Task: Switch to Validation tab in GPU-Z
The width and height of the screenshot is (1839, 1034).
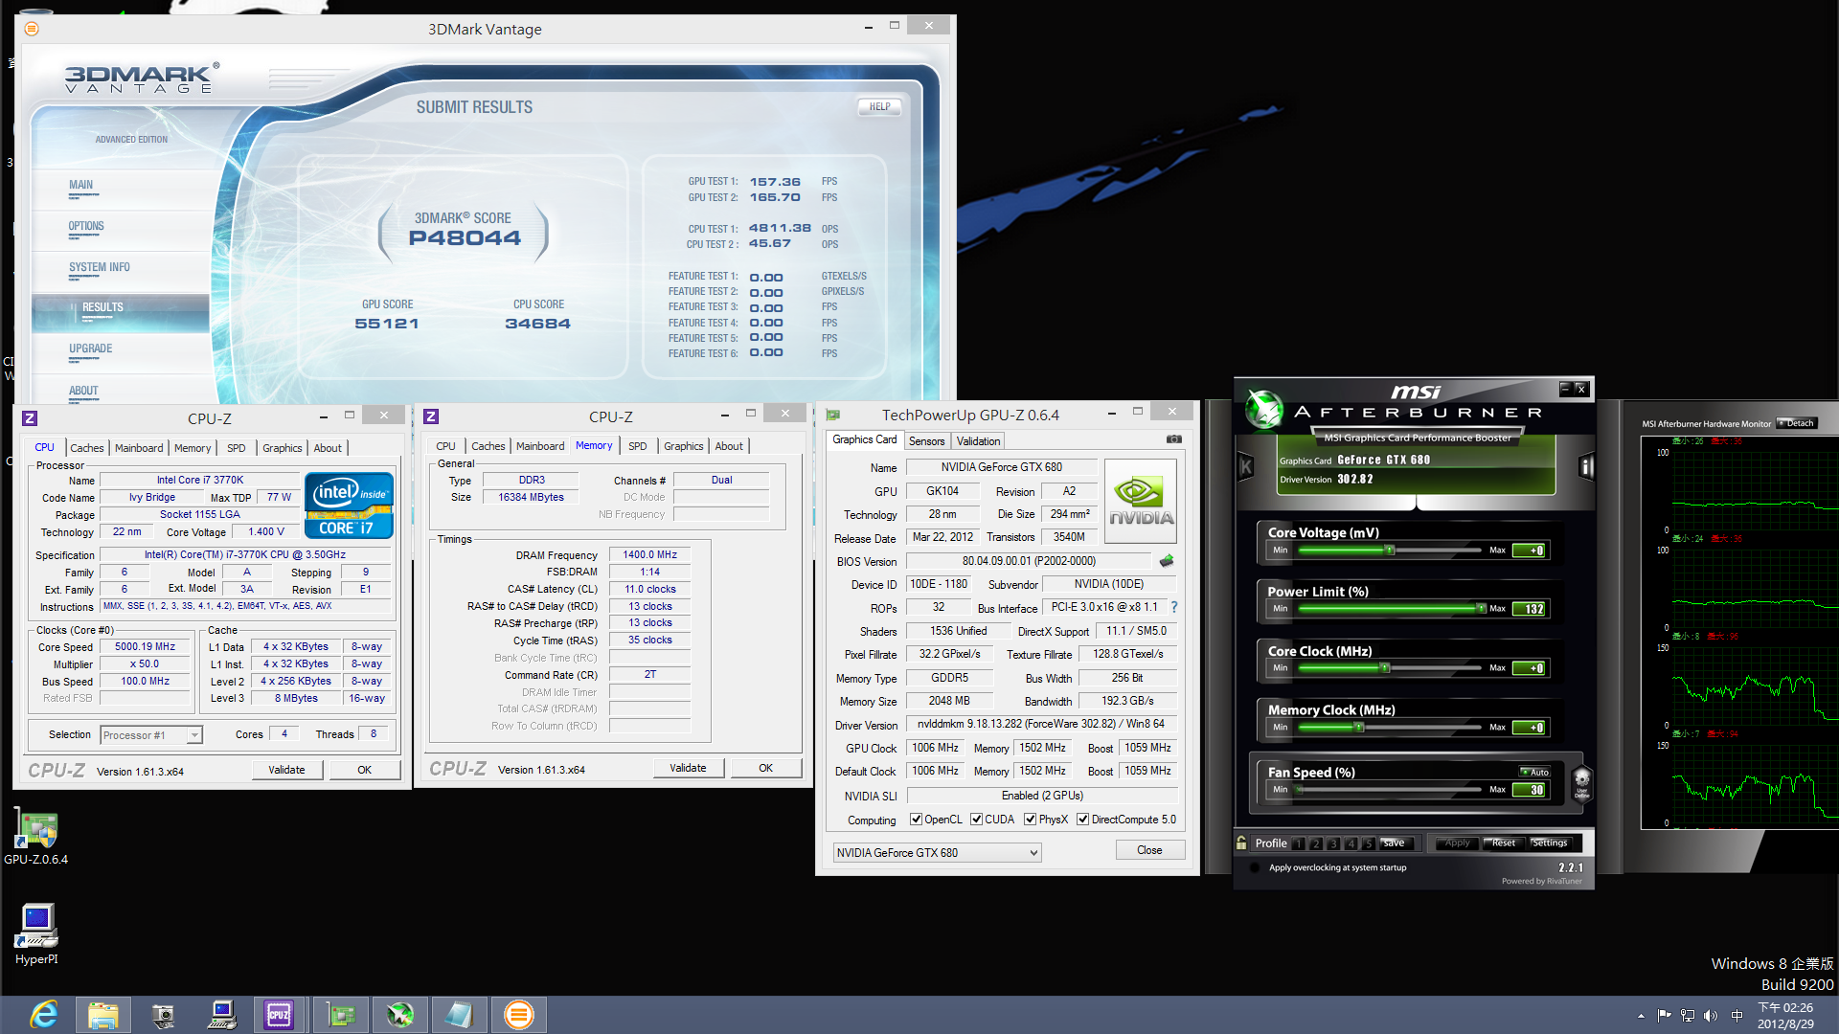Action: [x=978, y=441]
